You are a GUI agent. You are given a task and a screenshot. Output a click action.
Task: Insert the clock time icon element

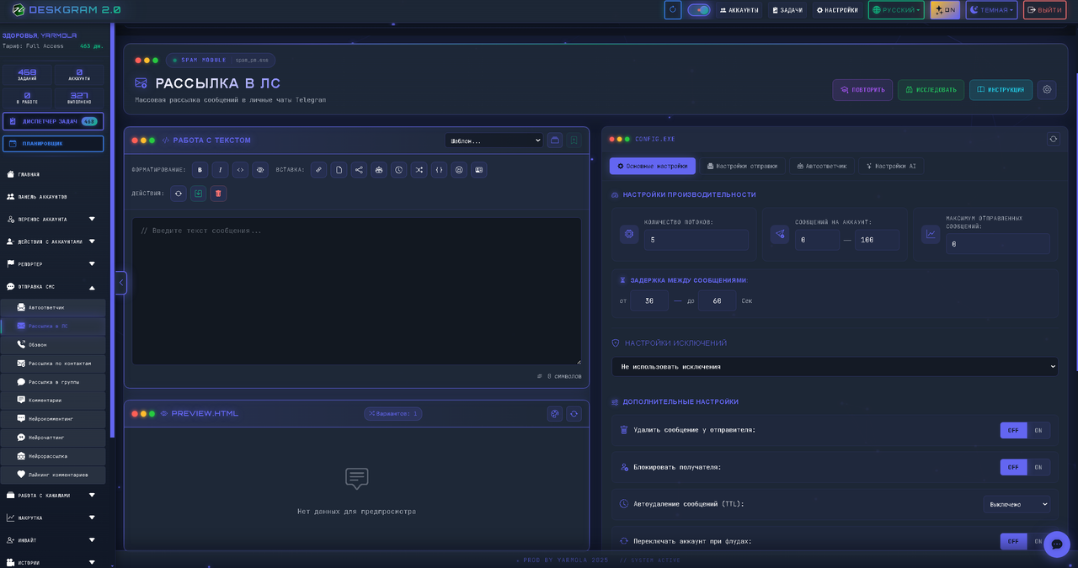coord(399,170)
